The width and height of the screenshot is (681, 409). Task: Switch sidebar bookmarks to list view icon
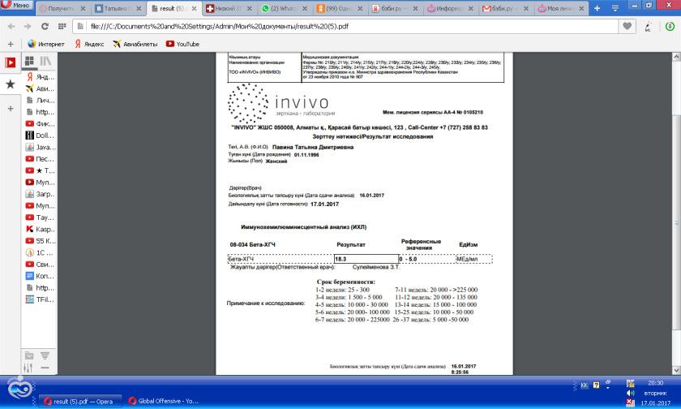coord(45,61)
